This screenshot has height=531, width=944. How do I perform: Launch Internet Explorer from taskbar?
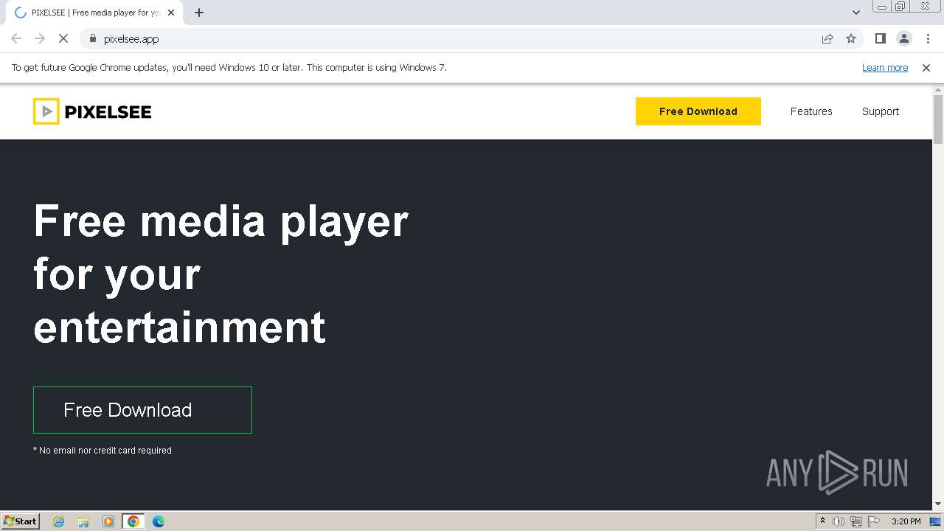pos(59,521)
